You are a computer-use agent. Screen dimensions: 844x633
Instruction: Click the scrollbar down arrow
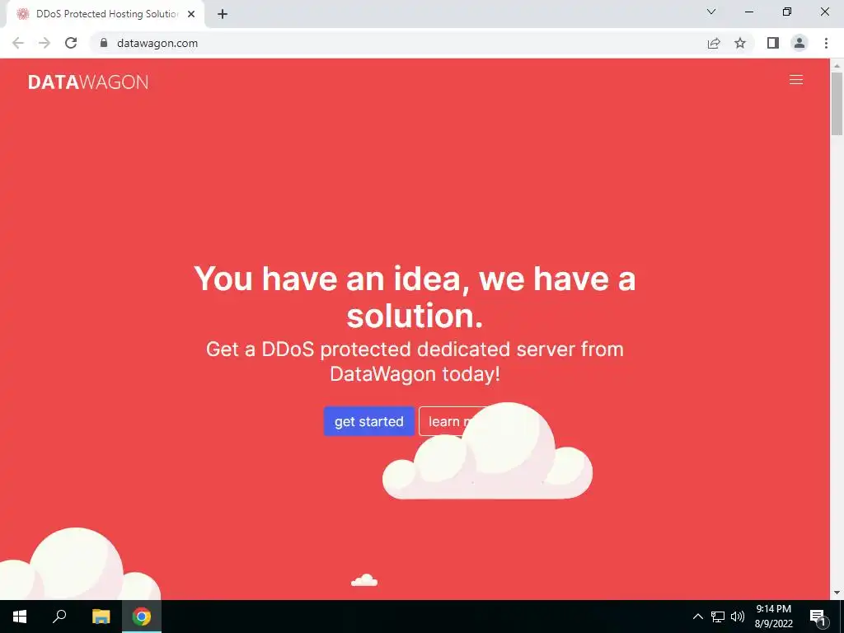coord(837,593)
